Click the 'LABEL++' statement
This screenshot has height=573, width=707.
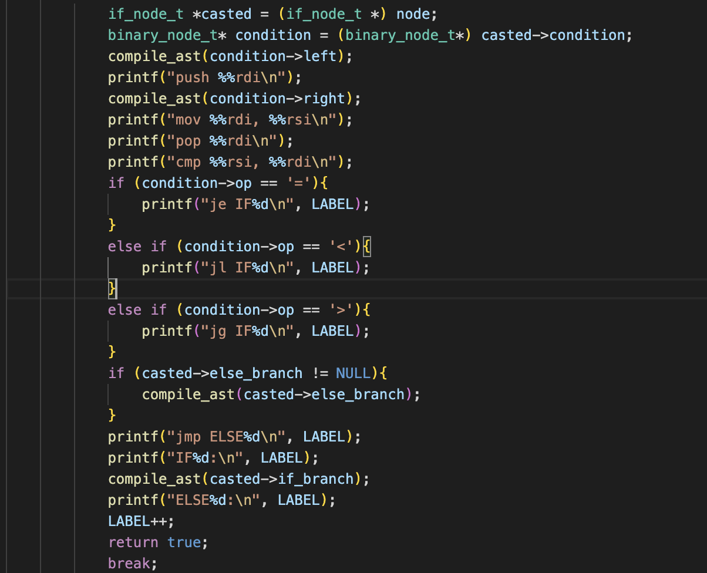(x=142, y=521)
